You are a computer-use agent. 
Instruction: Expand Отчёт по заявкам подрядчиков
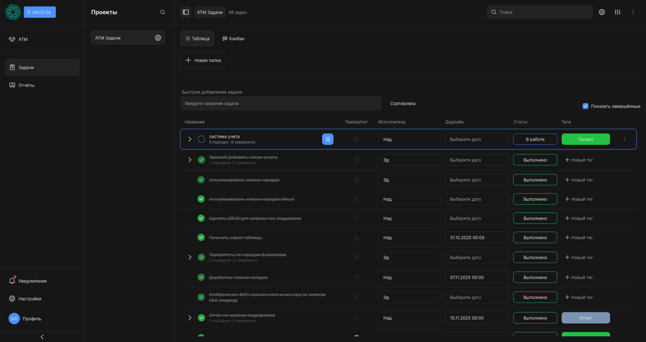tap(189, 318)
